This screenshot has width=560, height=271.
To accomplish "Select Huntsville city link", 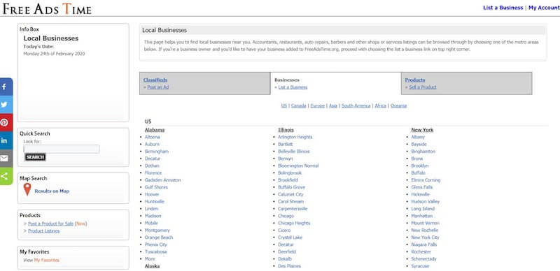I will click(154, 201).
